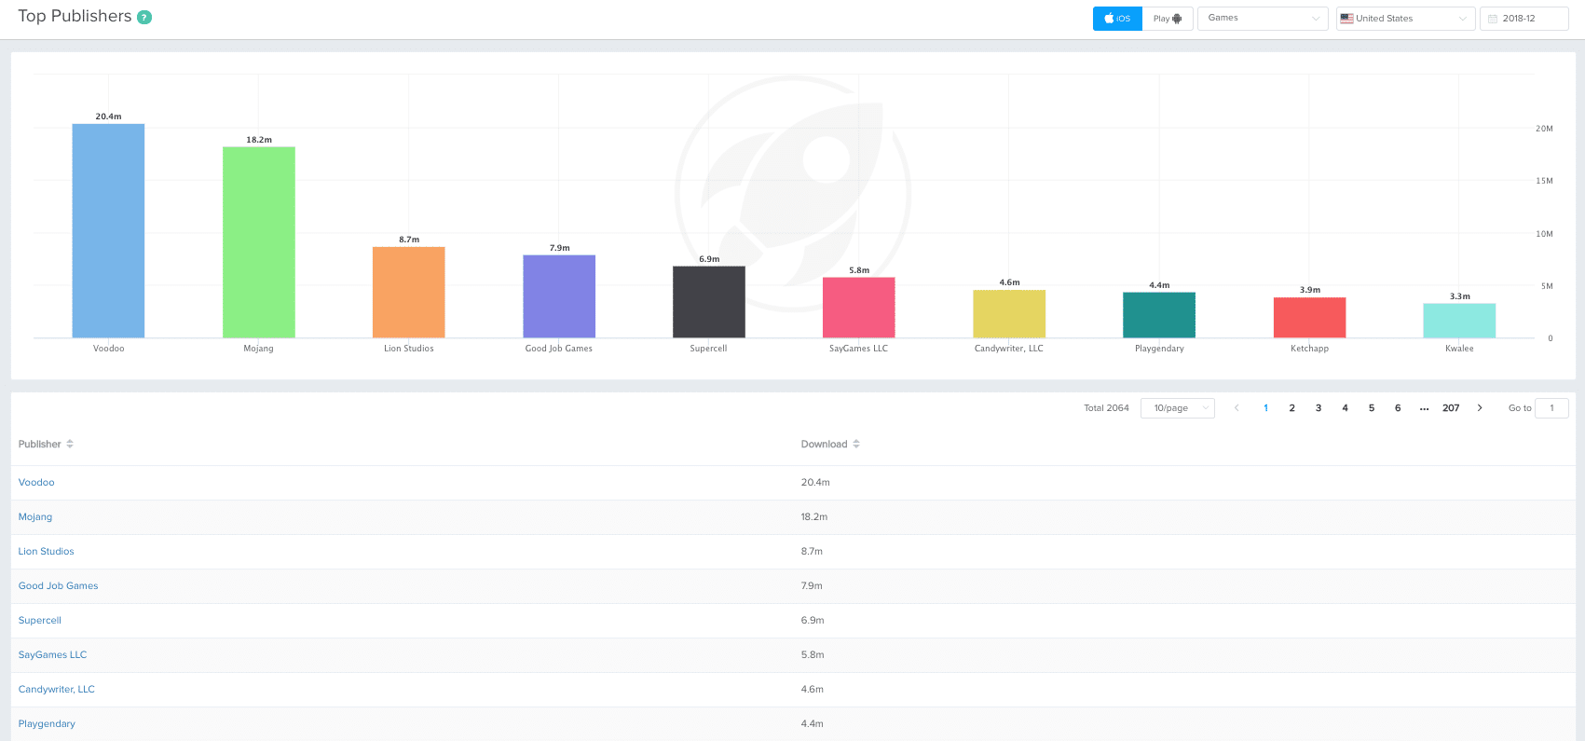Click the 6.9m table download cell

813,621
